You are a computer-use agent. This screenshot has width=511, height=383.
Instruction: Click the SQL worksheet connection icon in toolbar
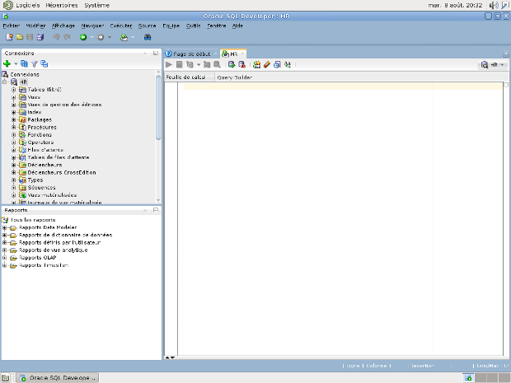[124, 37]
